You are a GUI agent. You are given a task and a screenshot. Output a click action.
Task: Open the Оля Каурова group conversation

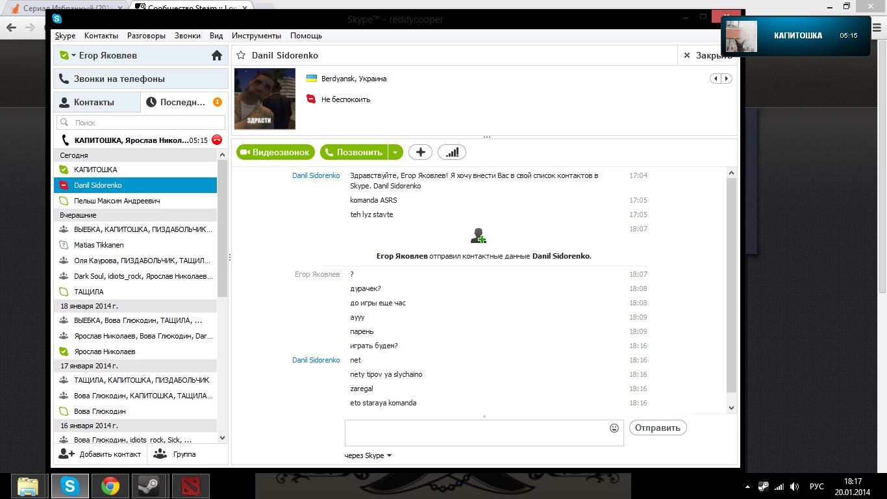(x=135, y=261)
